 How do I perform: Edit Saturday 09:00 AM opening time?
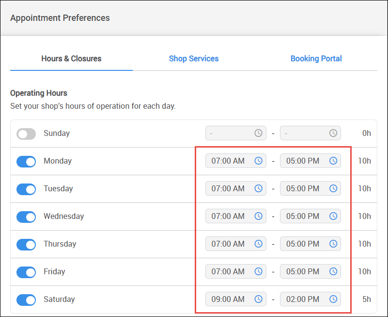236,299
